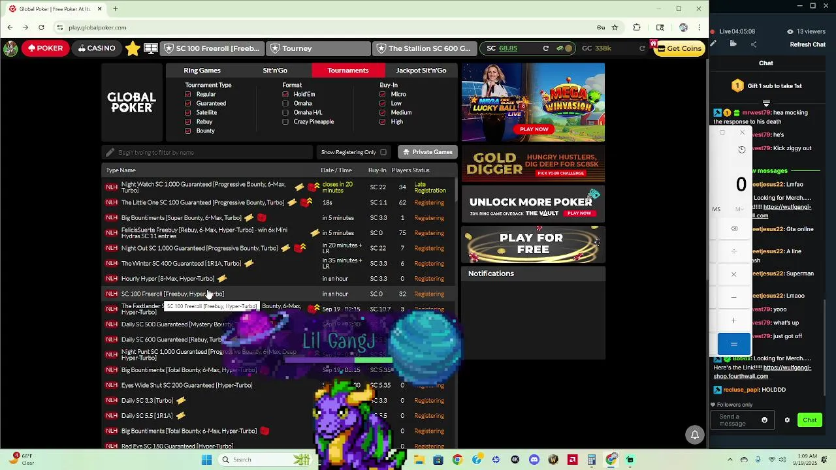Select The Winter SC 400 Guaranteed row
Image resolution: width=836 pixels, height=470 pixels.
tap(279, 263)
